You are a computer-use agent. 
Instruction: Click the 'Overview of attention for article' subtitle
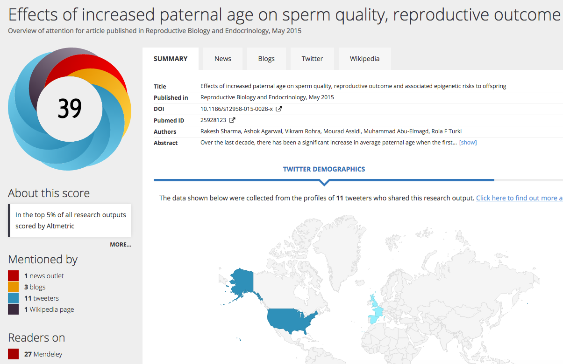(155, 31)
